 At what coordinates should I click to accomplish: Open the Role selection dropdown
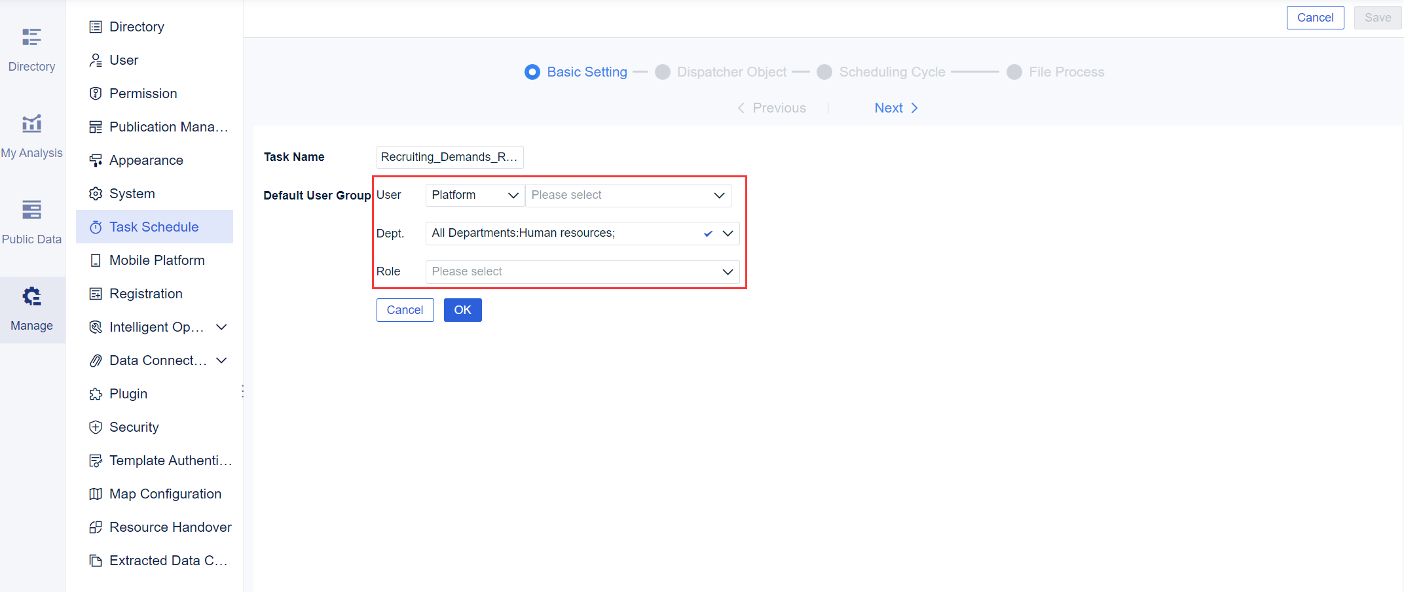point(582,272)
